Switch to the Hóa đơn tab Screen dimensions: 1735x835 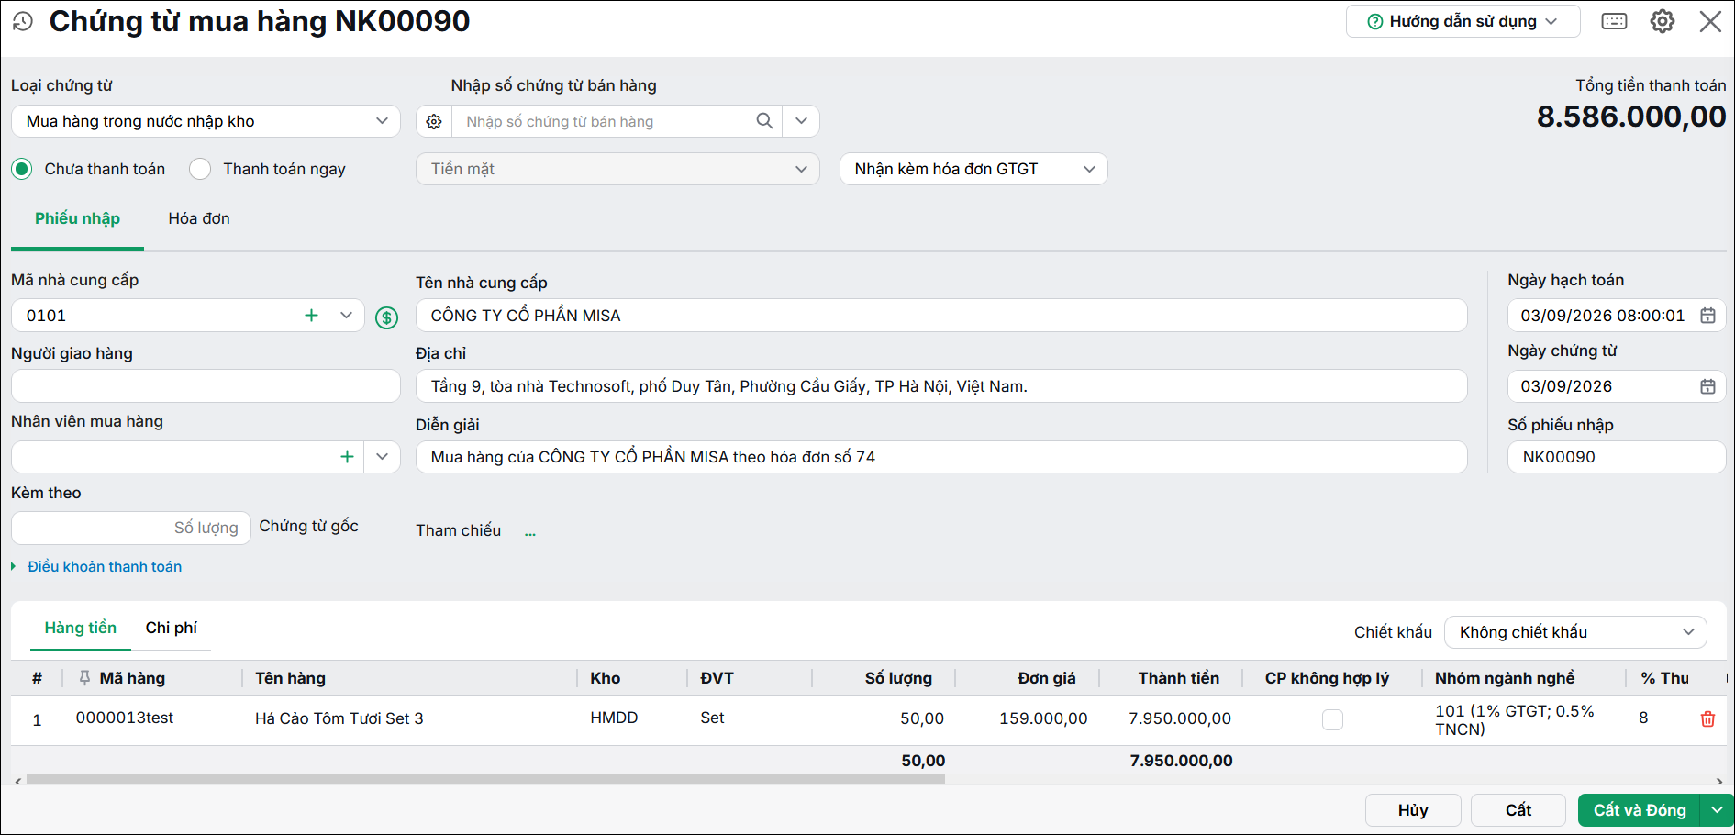(x=199, y=218)
